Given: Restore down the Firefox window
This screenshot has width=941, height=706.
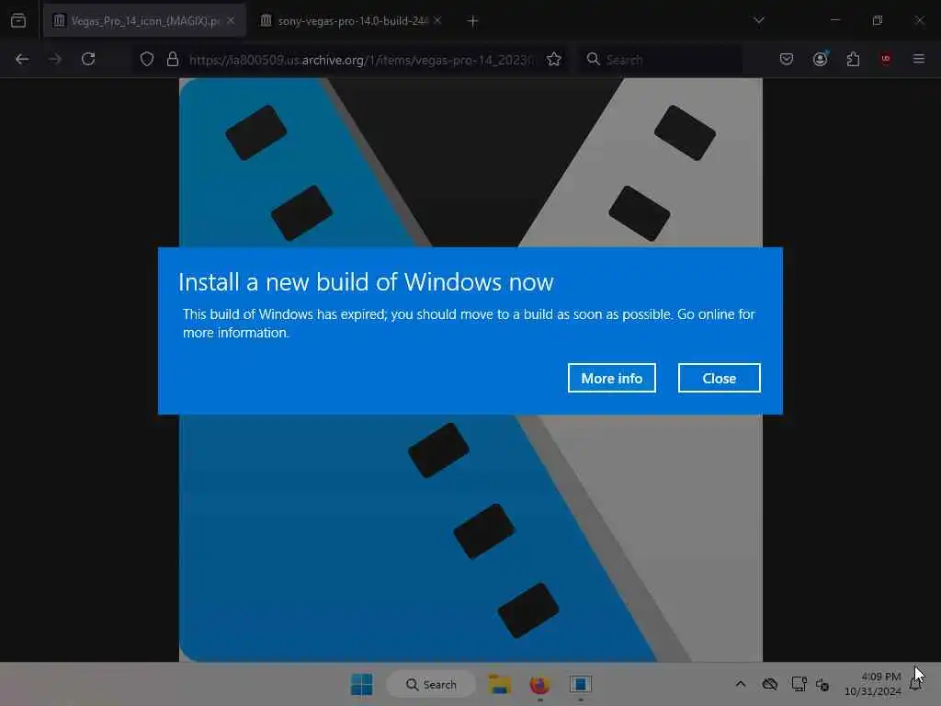Looking at the screenshot, I should click(878, 20).
